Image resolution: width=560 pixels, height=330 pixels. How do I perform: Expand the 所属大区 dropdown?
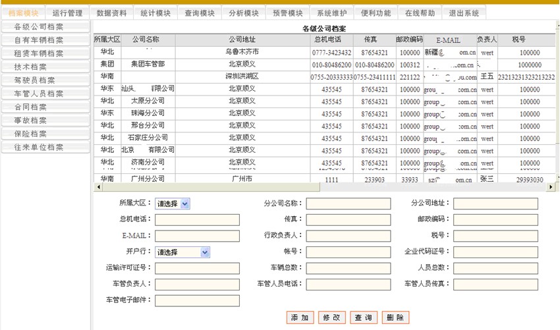click(x=173, y=204)
